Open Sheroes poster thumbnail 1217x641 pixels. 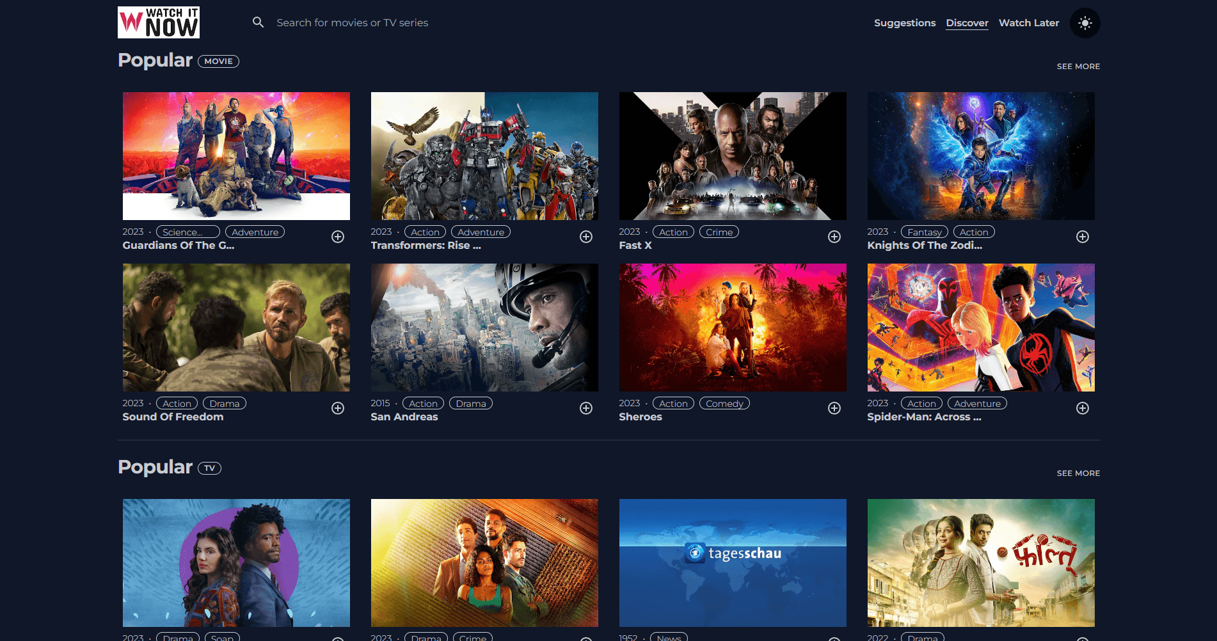733,328
